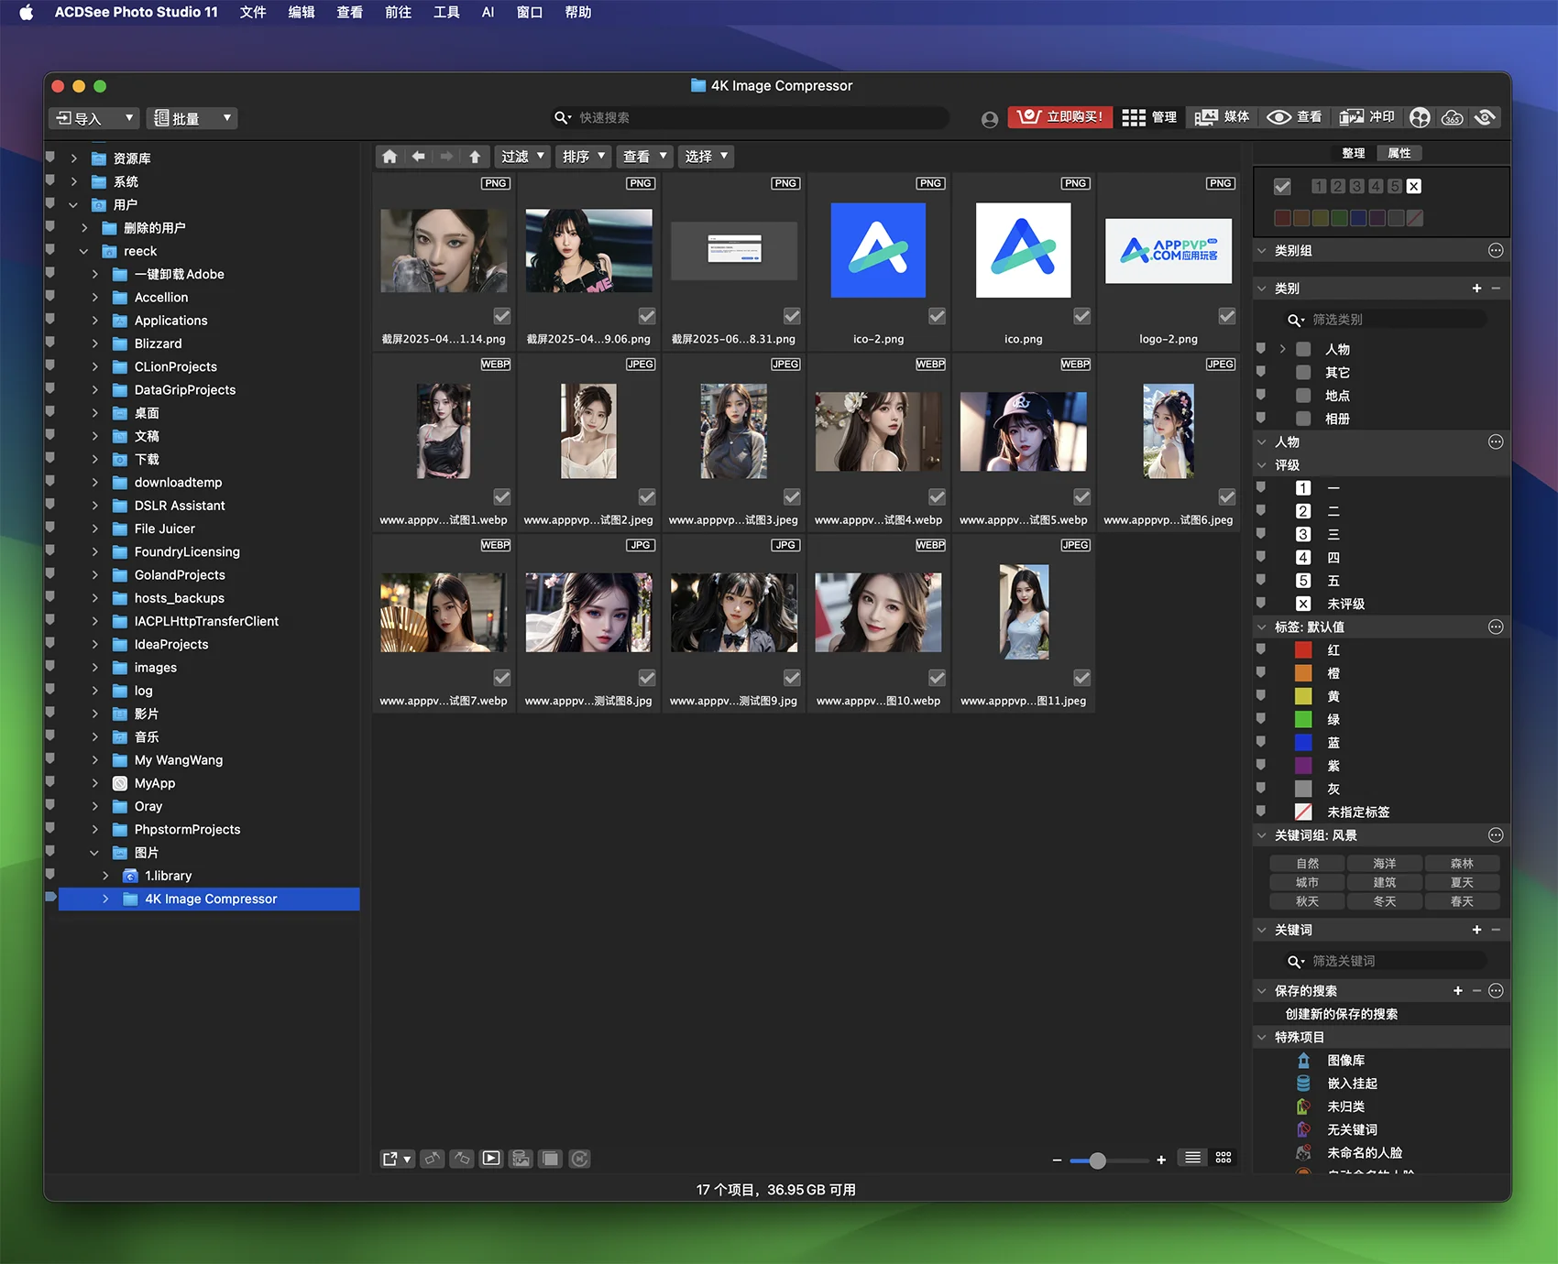Image resolution: width=1558 pixels, height=1264 pixels.
Task: Check the 人物 category checkbox
Action: coord(1303,349)
